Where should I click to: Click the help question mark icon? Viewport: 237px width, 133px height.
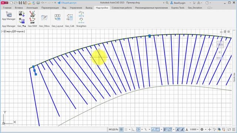click(x=207, y=3)
